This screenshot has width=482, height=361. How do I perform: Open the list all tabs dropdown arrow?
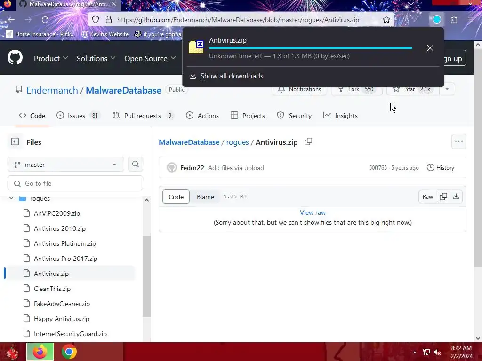point(410,4)
